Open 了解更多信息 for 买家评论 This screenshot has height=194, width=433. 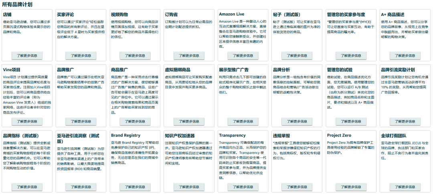pyautogui.click(x=81, y=55)
